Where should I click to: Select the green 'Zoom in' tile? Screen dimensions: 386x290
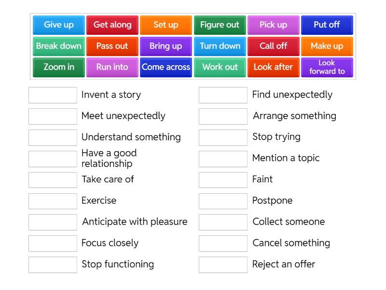click(58, 67)
